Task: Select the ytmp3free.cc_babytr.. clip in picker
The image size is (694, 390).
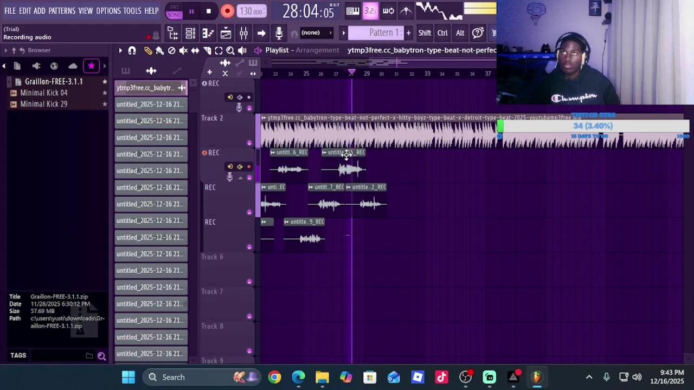Action: tap(151, 88)
